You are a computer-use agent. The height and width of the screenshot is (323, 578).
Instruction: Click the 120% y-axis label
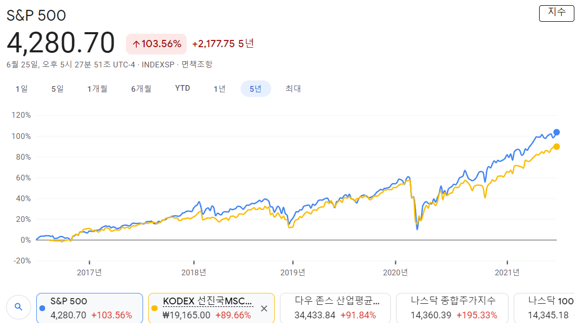click(x=21, y=115)
